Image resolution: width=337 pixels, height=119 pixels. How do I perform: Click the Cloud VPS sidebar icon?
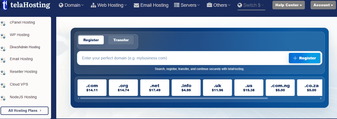click(x=3, y=85)
